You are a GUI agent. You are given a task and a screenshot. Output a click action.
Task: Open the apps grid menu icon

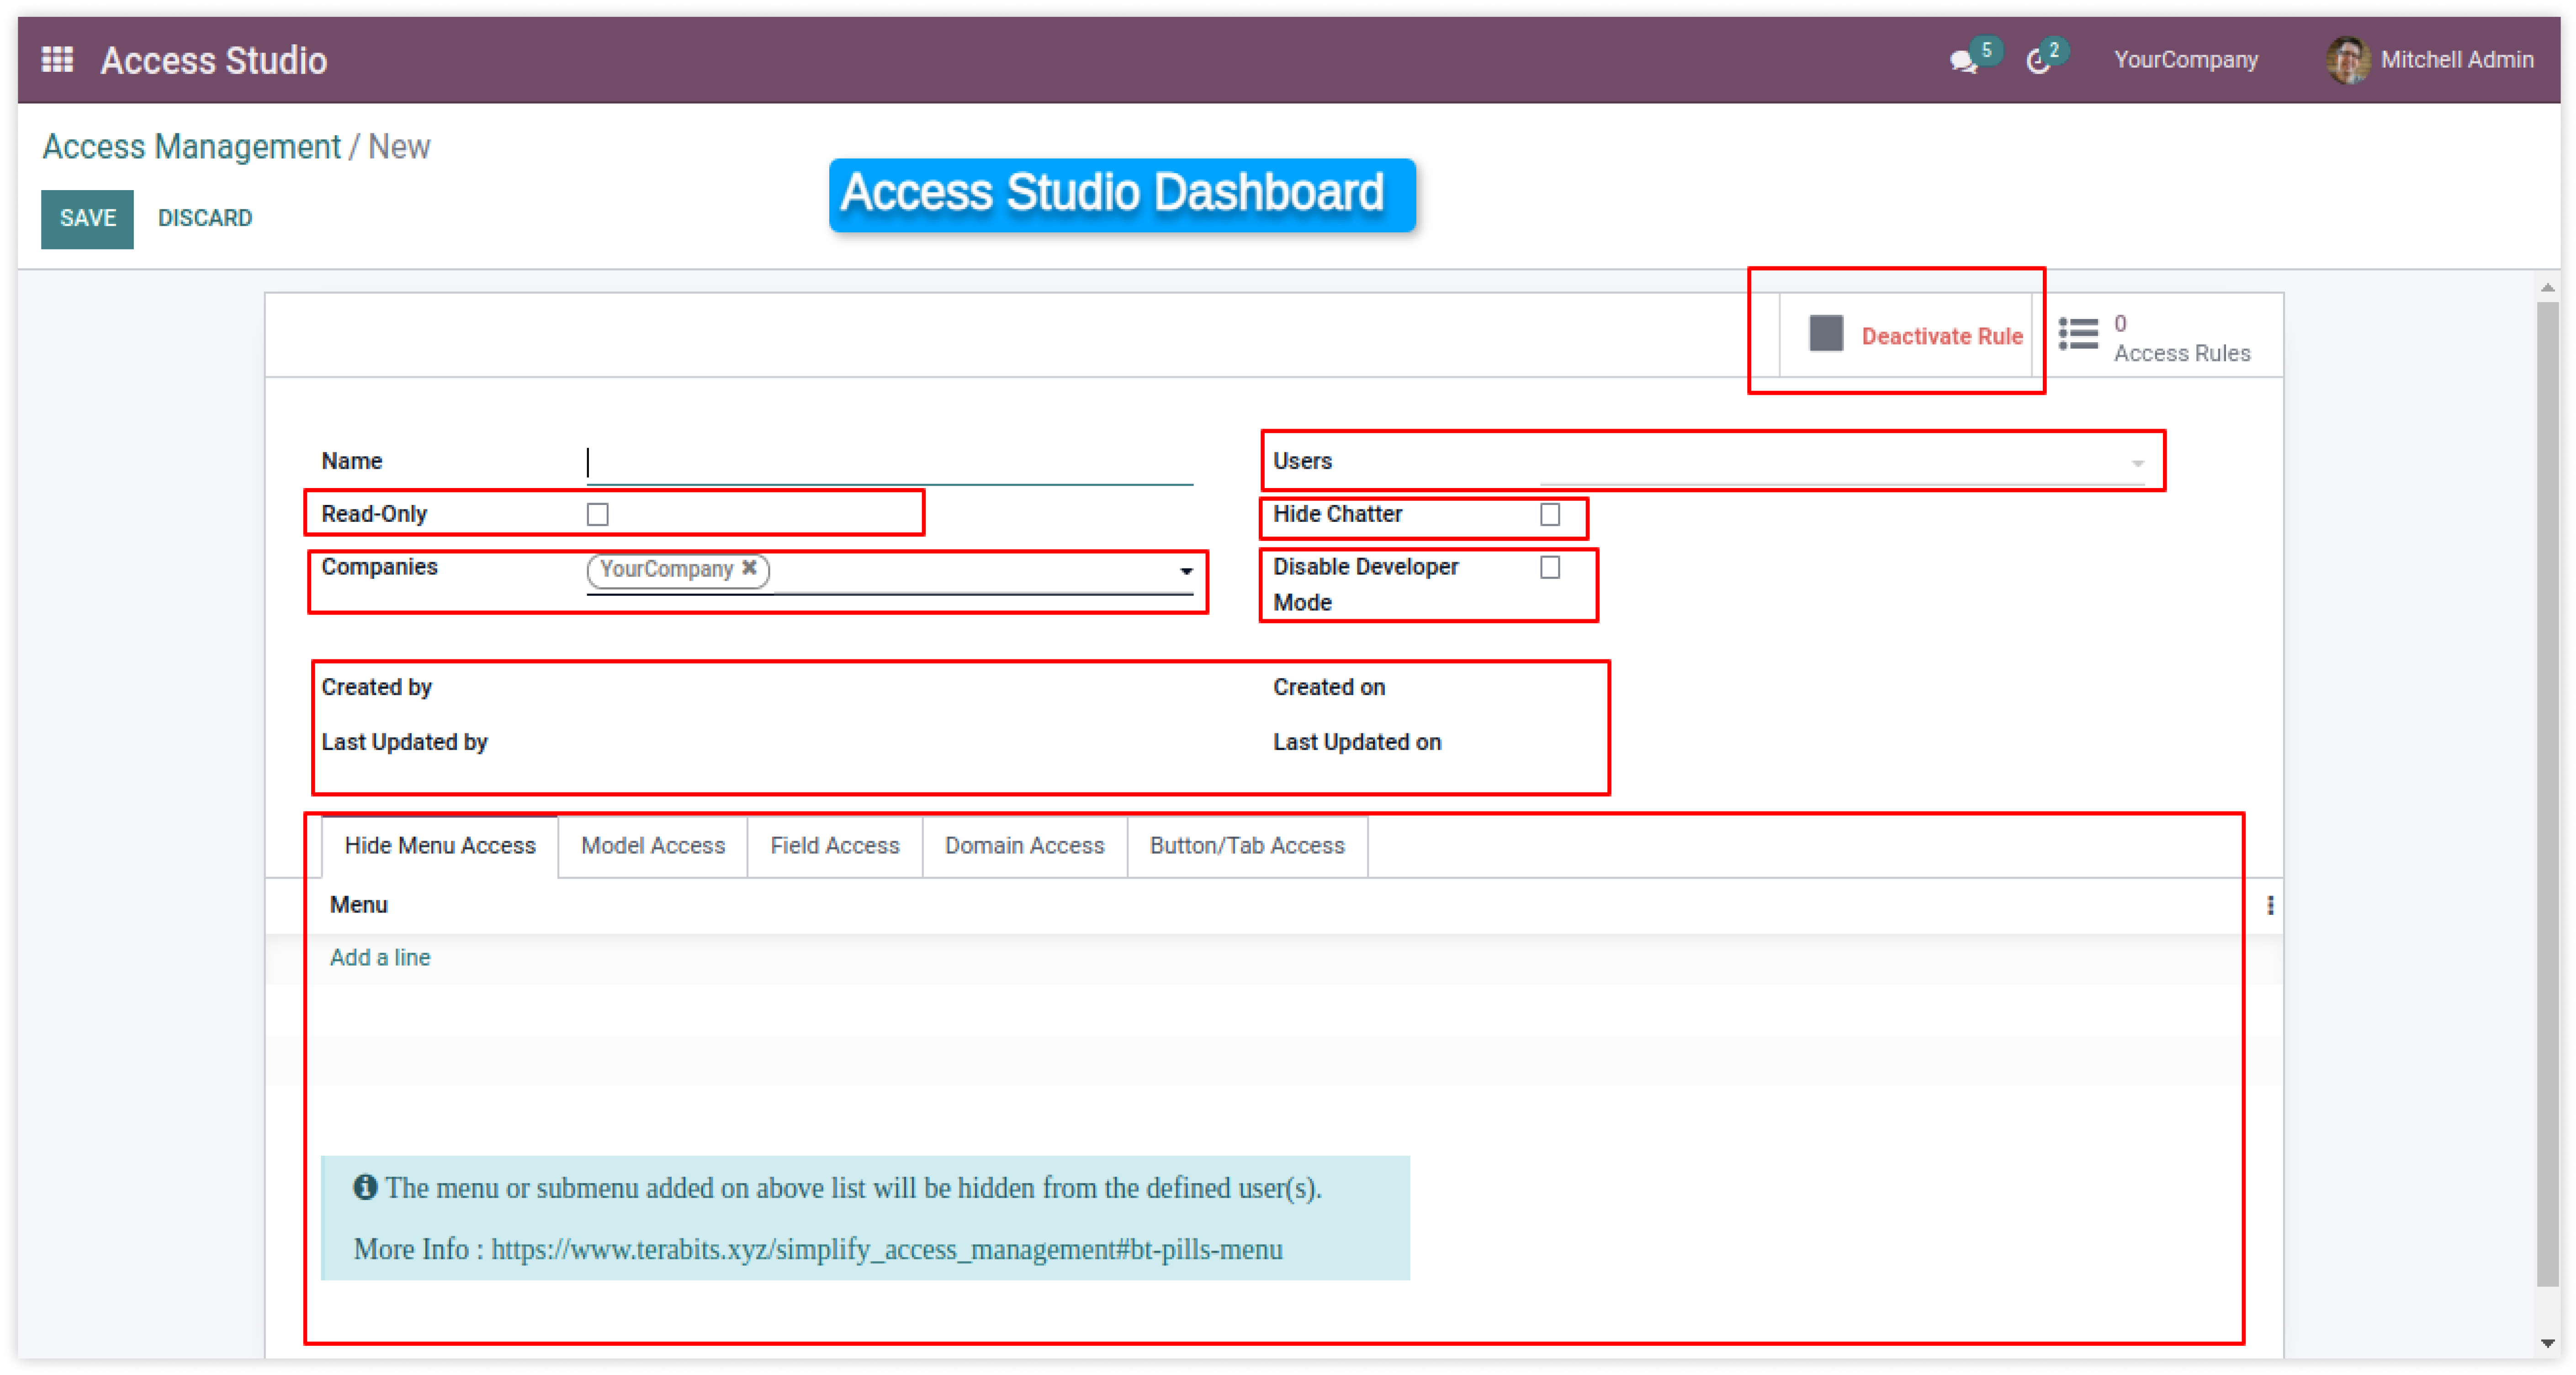[57, 60]
